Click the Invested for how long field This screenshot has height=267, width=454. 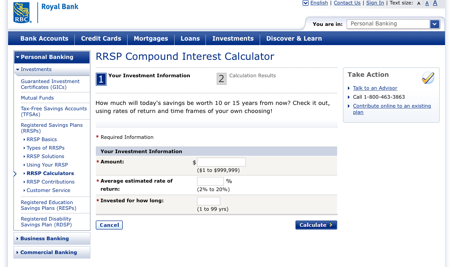pos(209,201)
